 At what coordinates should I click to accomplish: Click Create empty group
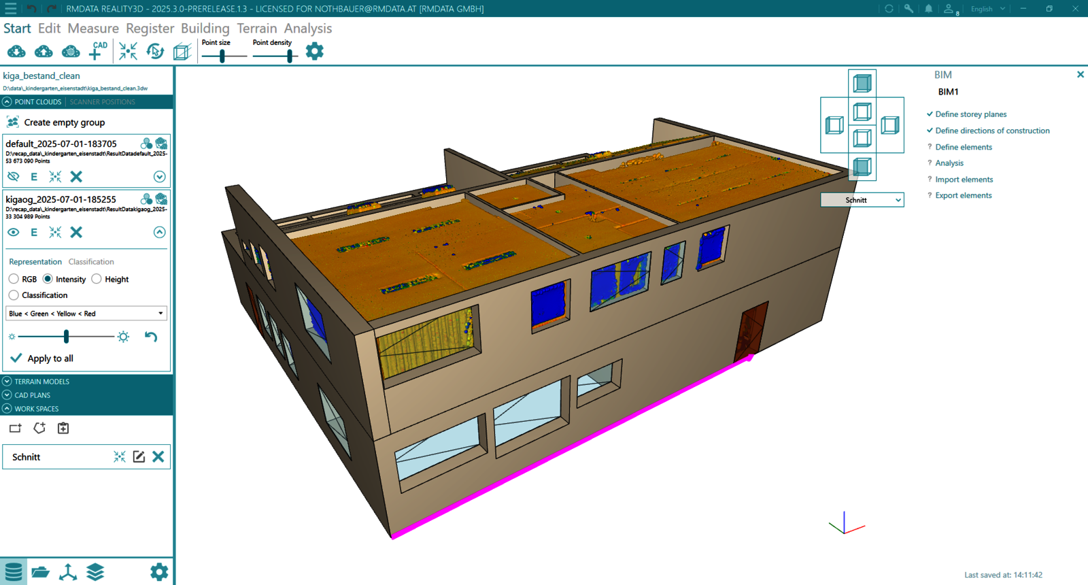(x=64, y=122)
